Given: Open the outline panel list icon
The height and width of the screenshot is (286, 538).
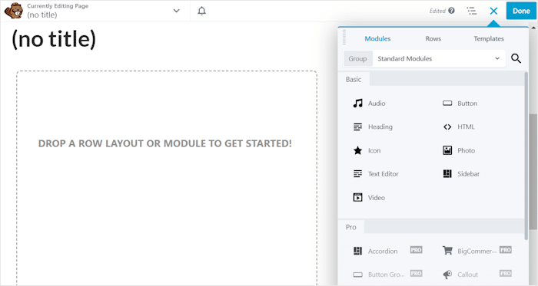Looking at the screenshot, I should [x=472, y=11].
